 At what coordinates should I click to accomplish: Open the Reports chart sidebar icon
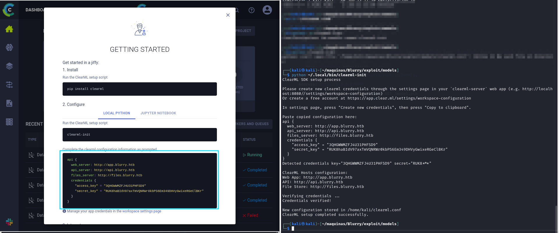point(9,103)
